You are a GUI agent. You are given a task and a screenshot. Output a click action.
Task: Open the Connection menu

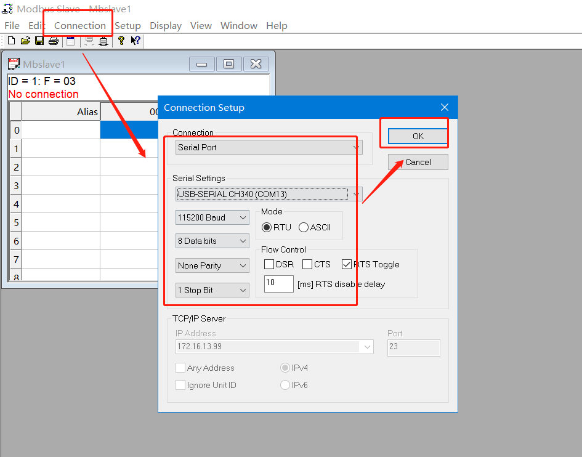[79, 25]
